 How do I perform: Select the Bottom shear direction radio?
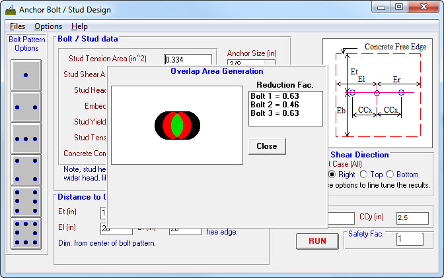[x=390, y=175]
